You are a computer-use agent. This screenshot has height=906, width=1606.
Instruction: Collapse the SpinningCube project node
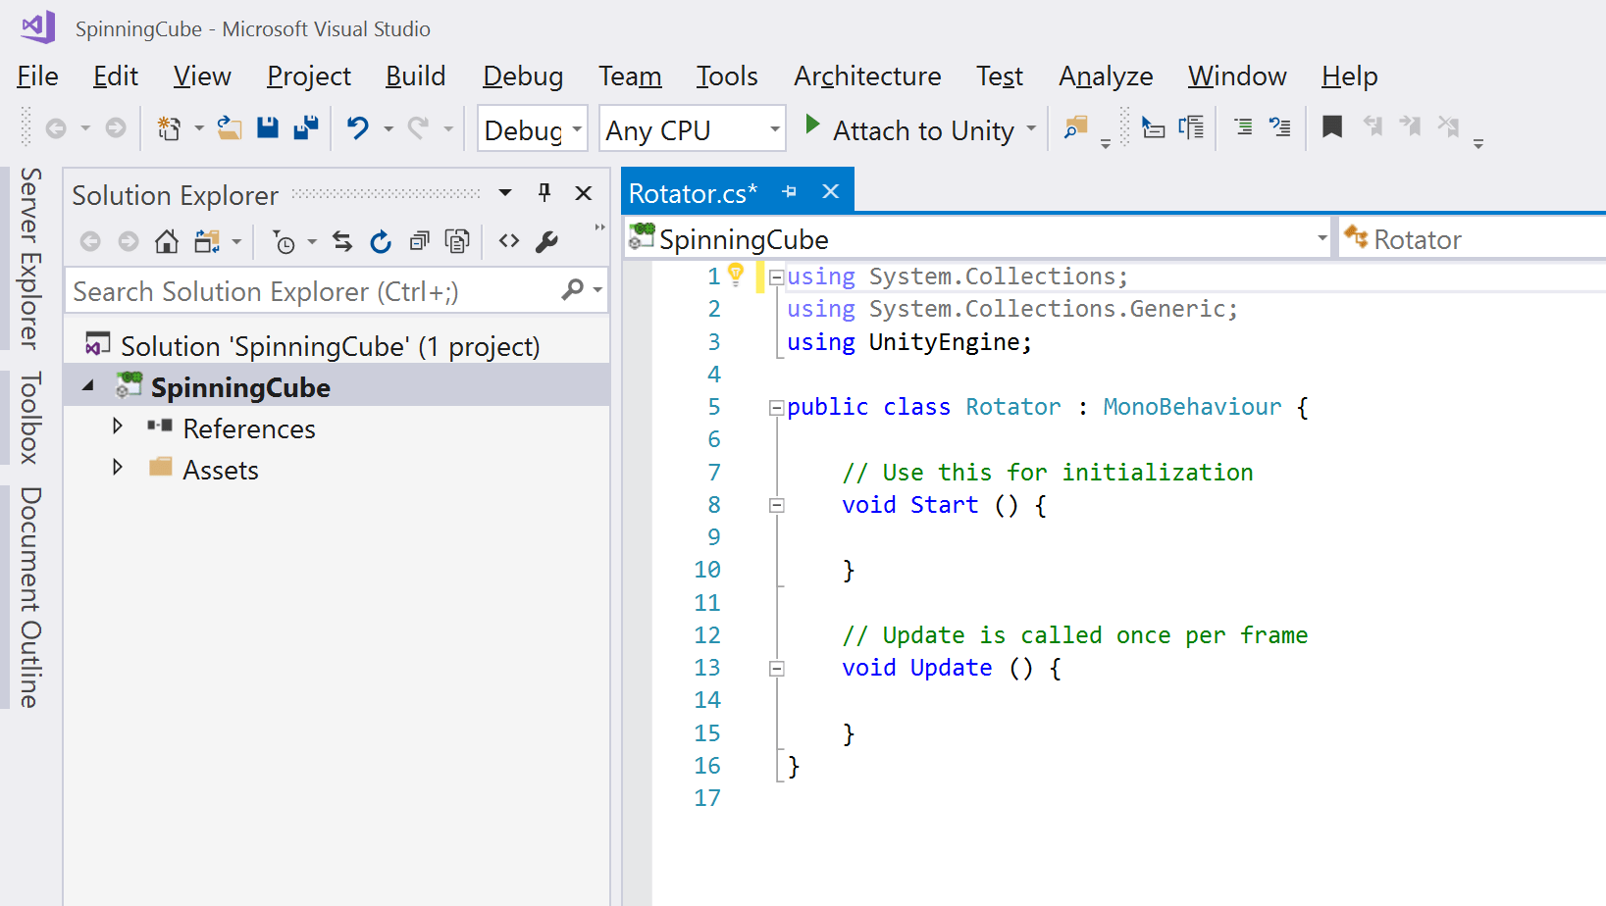[88, 385]
